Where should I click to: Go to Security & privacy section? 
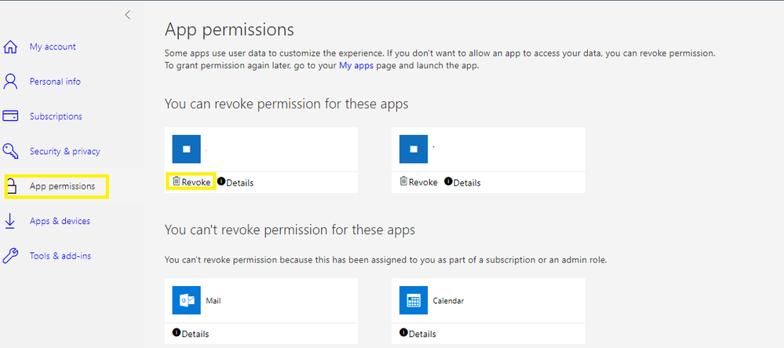click(64, 151)
